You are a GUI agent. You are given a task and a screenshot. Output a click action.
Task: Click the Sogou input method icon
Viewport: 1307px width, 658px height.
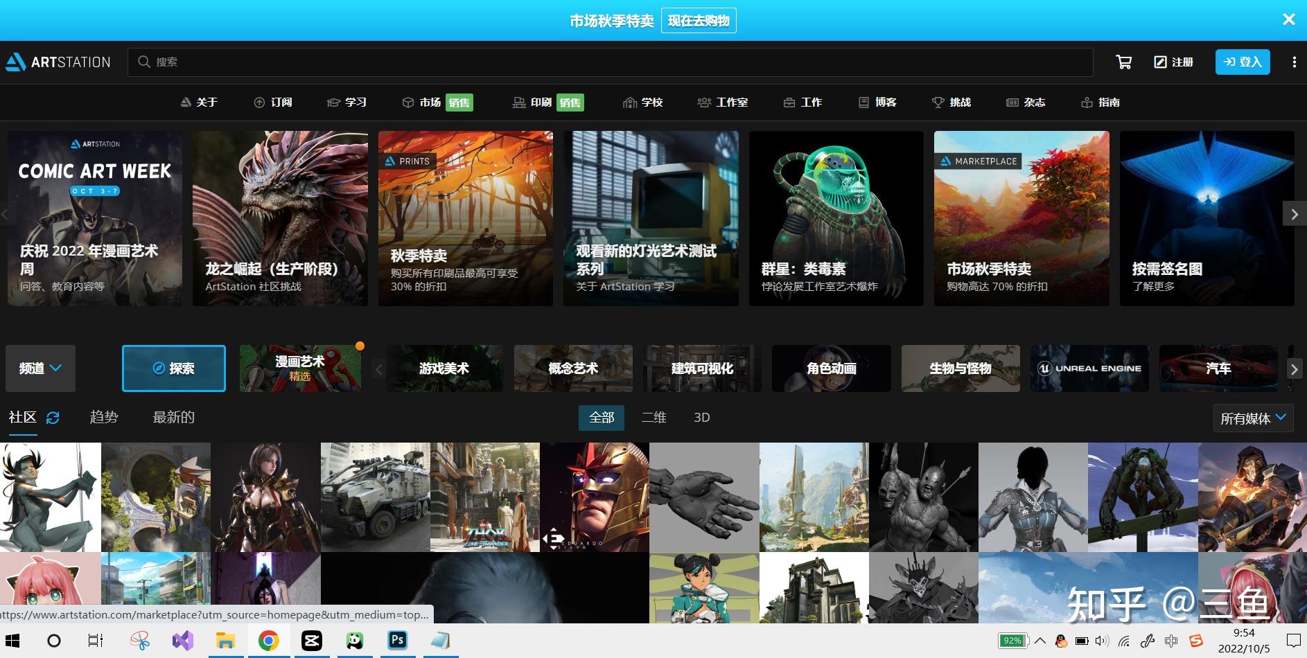[1195, 641]
